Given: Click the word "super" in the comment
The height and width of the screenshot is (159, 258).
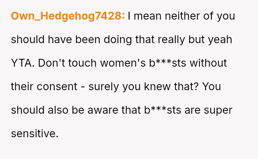Looking at the screenshot, I should 218,110.
